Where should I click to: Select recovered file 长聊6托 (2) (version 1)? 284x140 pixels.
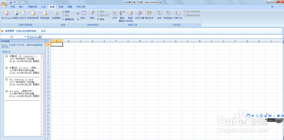click(22, 59)
